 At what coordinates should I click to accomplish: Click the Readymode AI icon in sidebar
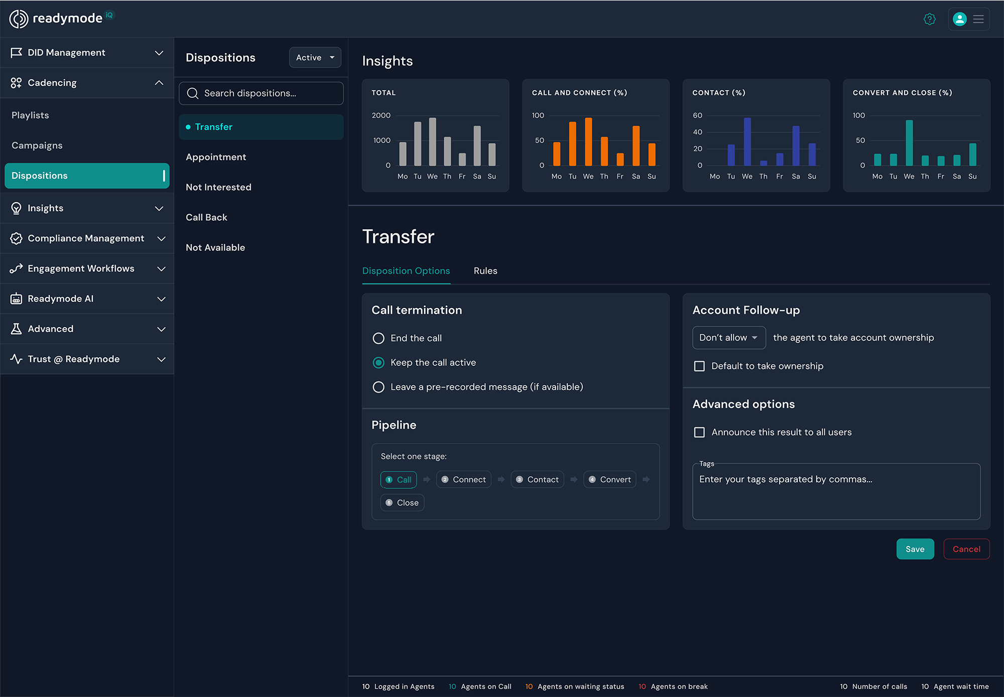click(x=17, y=299)
